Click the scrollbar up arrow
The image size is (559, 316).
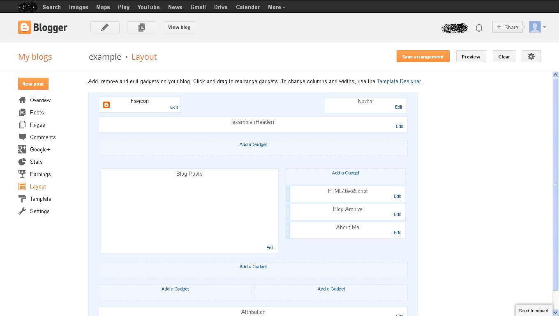(x=555, y=74)
